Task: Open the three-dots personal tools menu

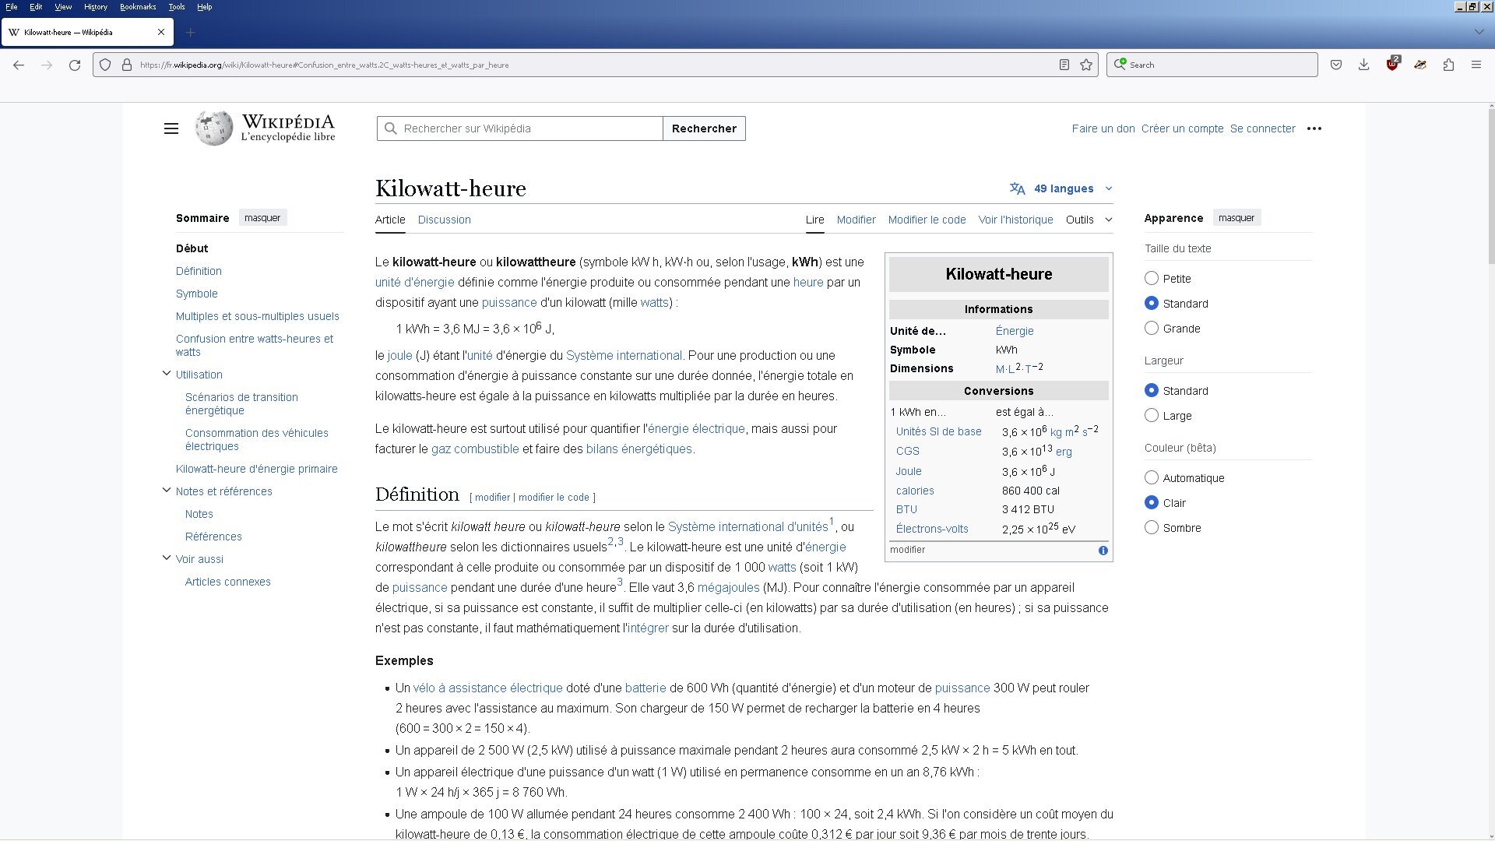Action: [1314, 128]
